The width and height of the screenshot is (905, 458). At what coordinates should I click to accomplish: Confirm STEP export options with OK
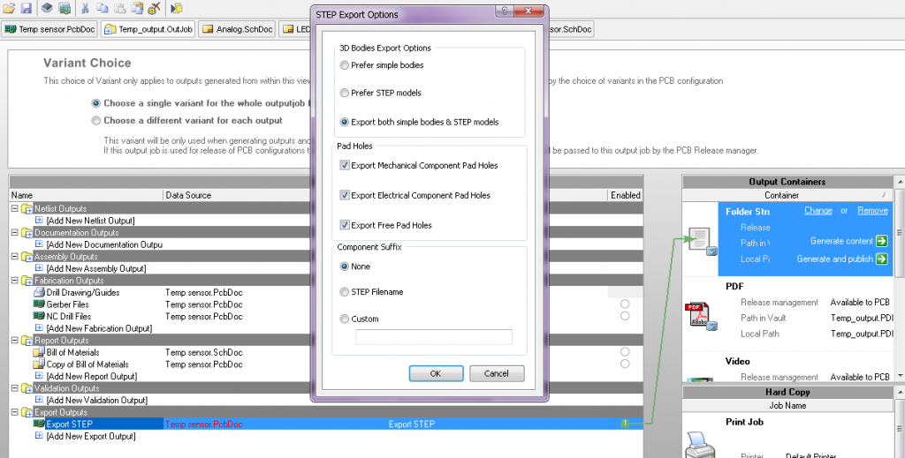point(436,373)
